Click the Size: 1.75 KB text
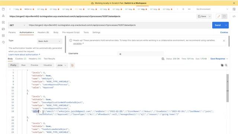This screenshot has width=238, height=134. 201,59
